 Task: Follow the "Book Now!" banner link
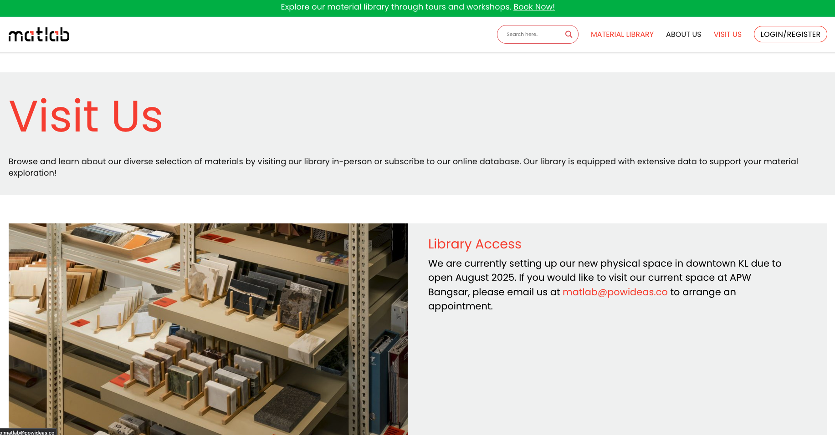534,7
